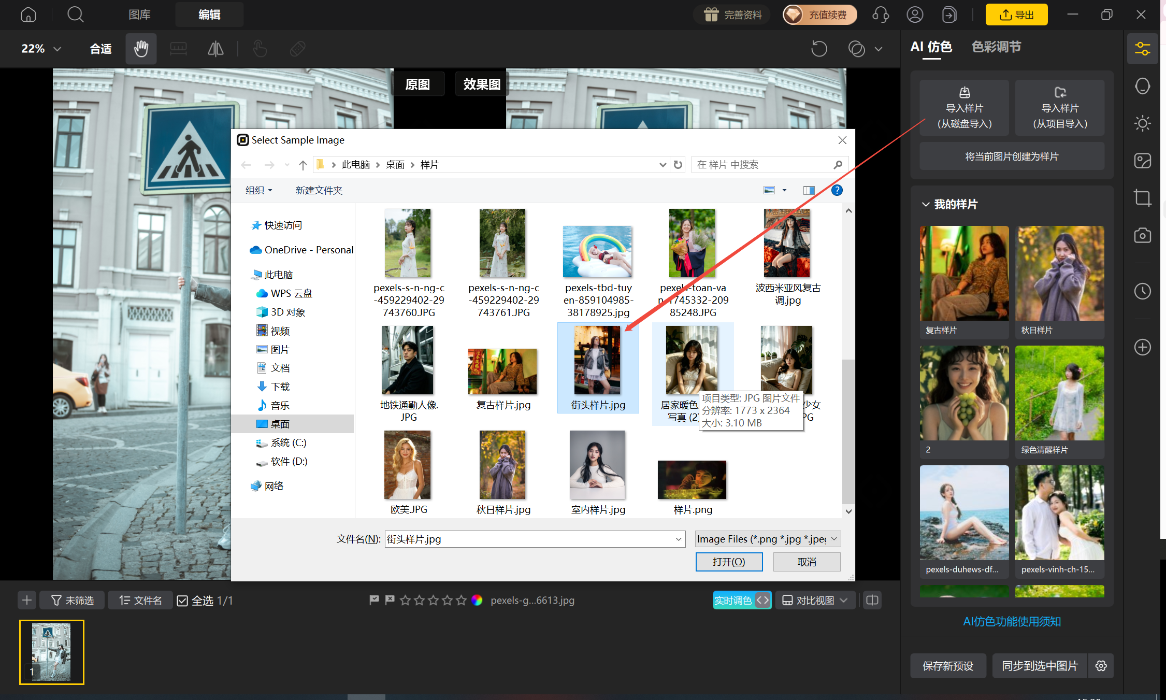Click the third rating star
Viewport: 1166px width, 700px height.
(x=434, y=600)
